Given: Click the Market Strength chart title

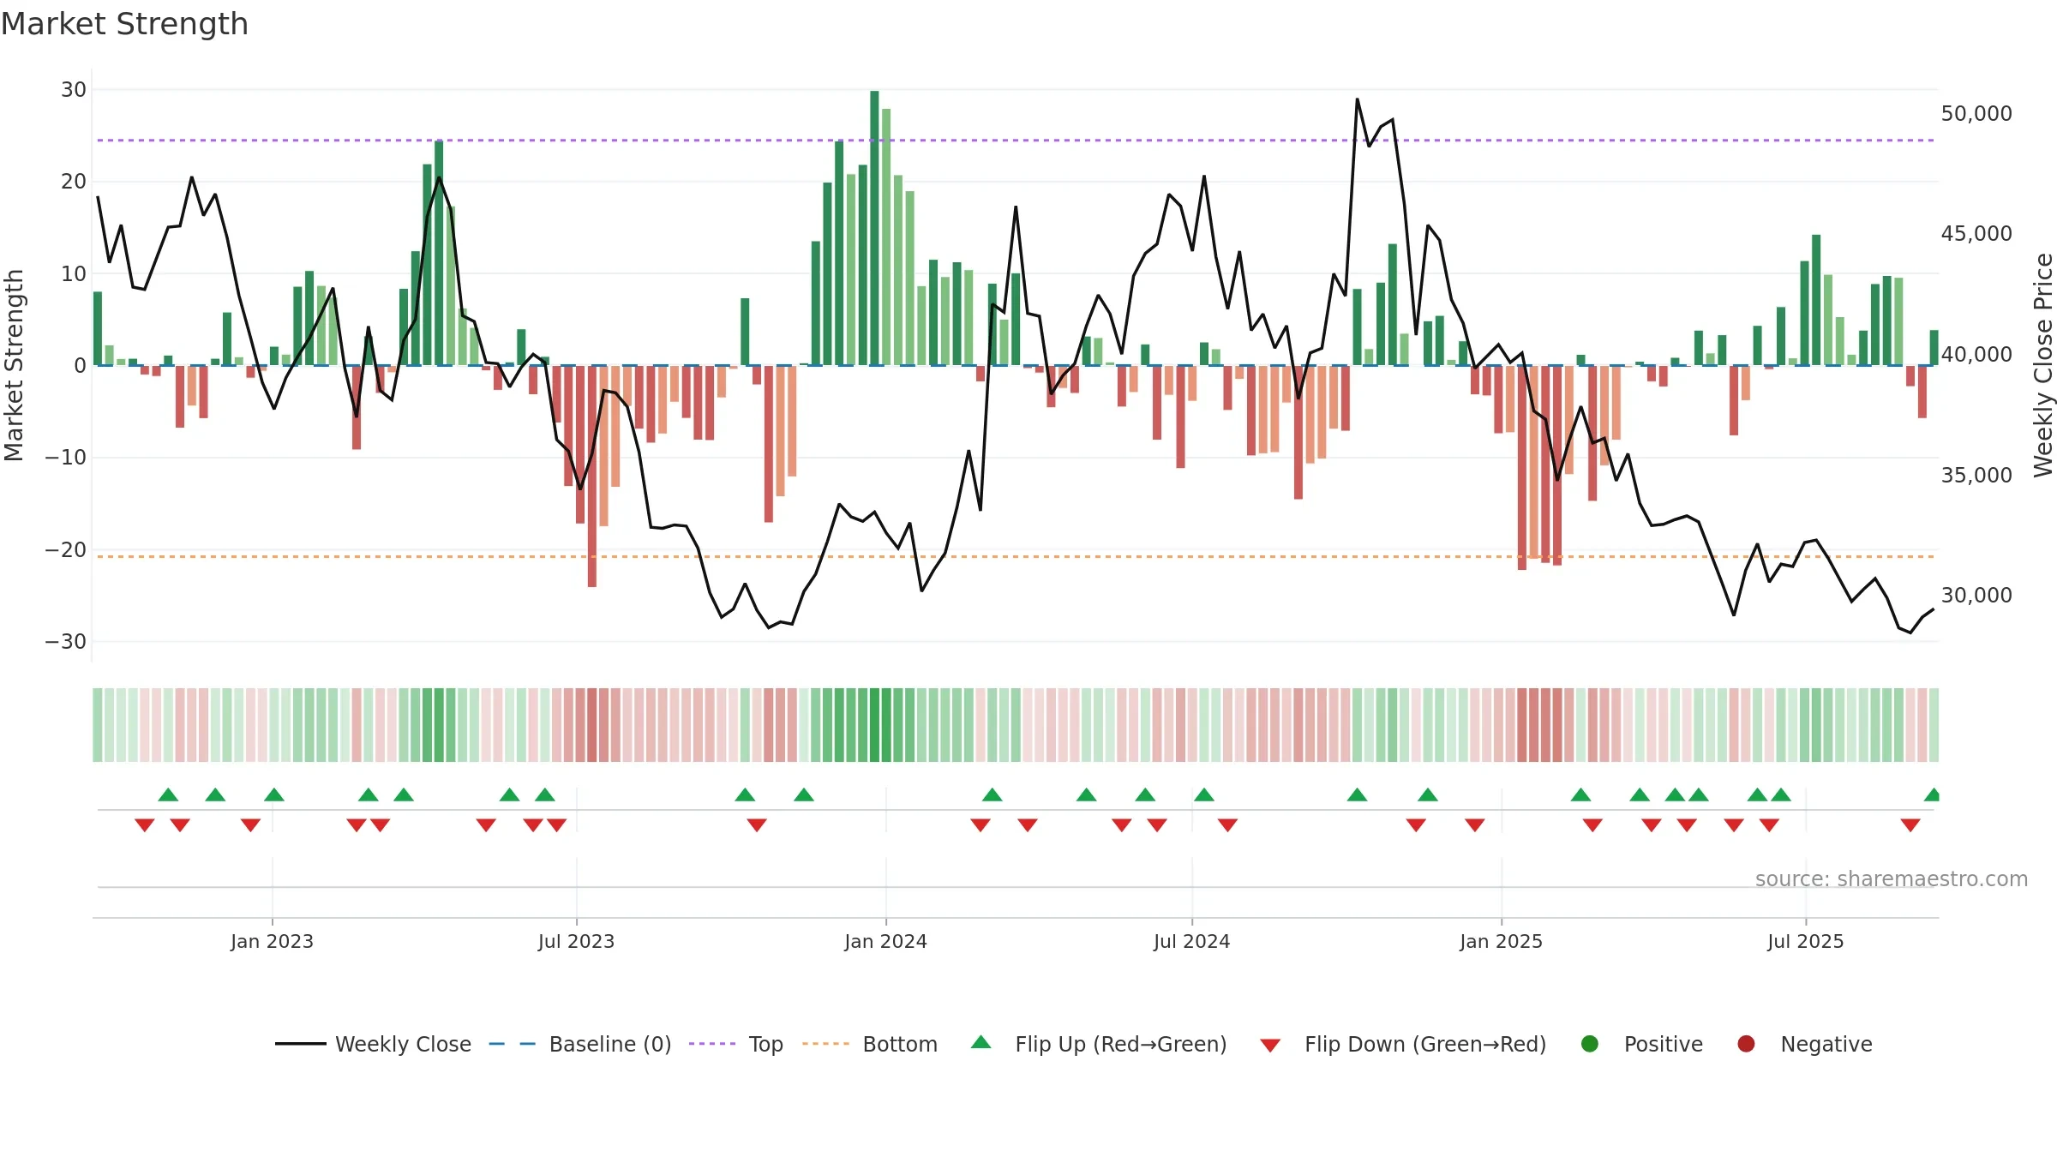Looking at the screenshot, I should [x=124, y=24].
